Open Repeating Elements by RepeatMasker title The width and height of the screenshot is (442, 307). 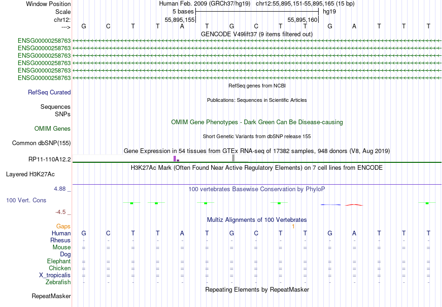point(257,289)
